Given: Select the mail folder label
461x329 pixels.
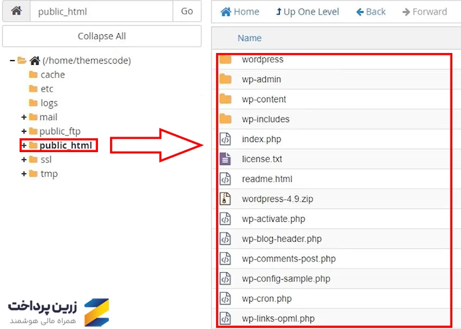Looking at the screenshot, I should coord(48,117).
